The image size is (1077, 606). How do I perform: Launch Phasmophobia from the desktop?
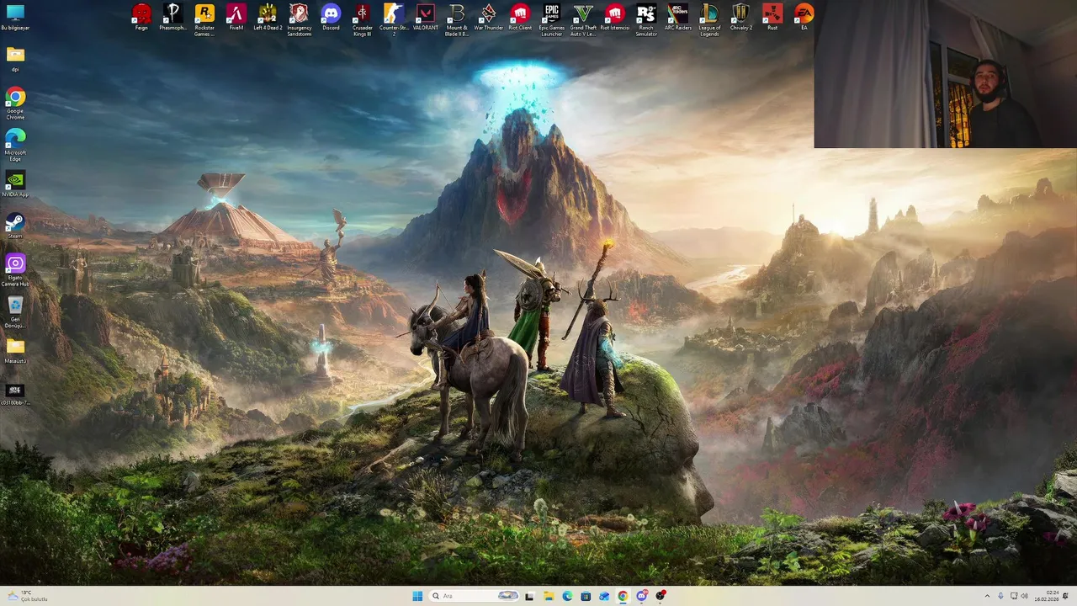pyautogui.click(x=173, y=18)
